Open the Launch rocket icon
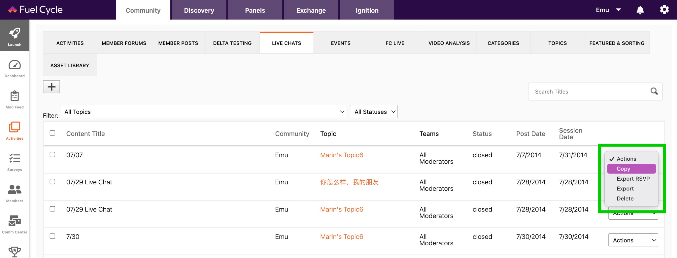The width and height of the screenshot is (677, 258). [x=14, y=34]
